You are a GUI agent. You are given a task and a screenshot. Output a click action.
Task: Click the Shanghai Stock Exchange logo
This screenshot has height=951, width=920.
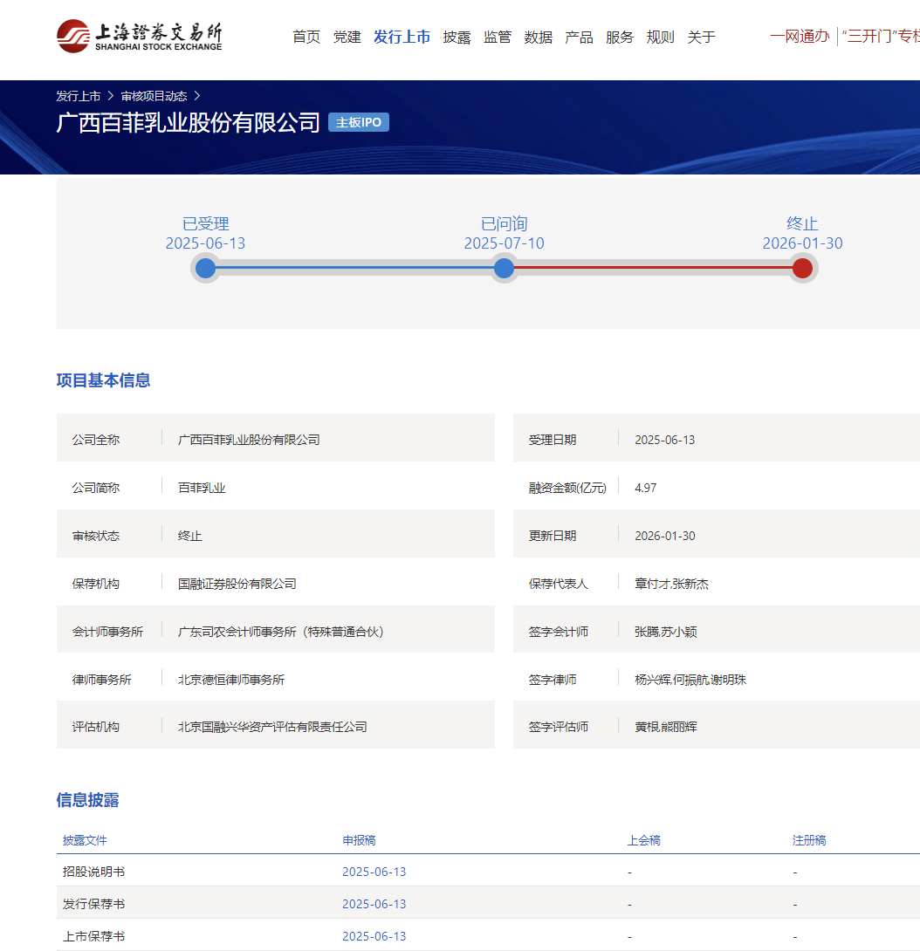(140, 37)
